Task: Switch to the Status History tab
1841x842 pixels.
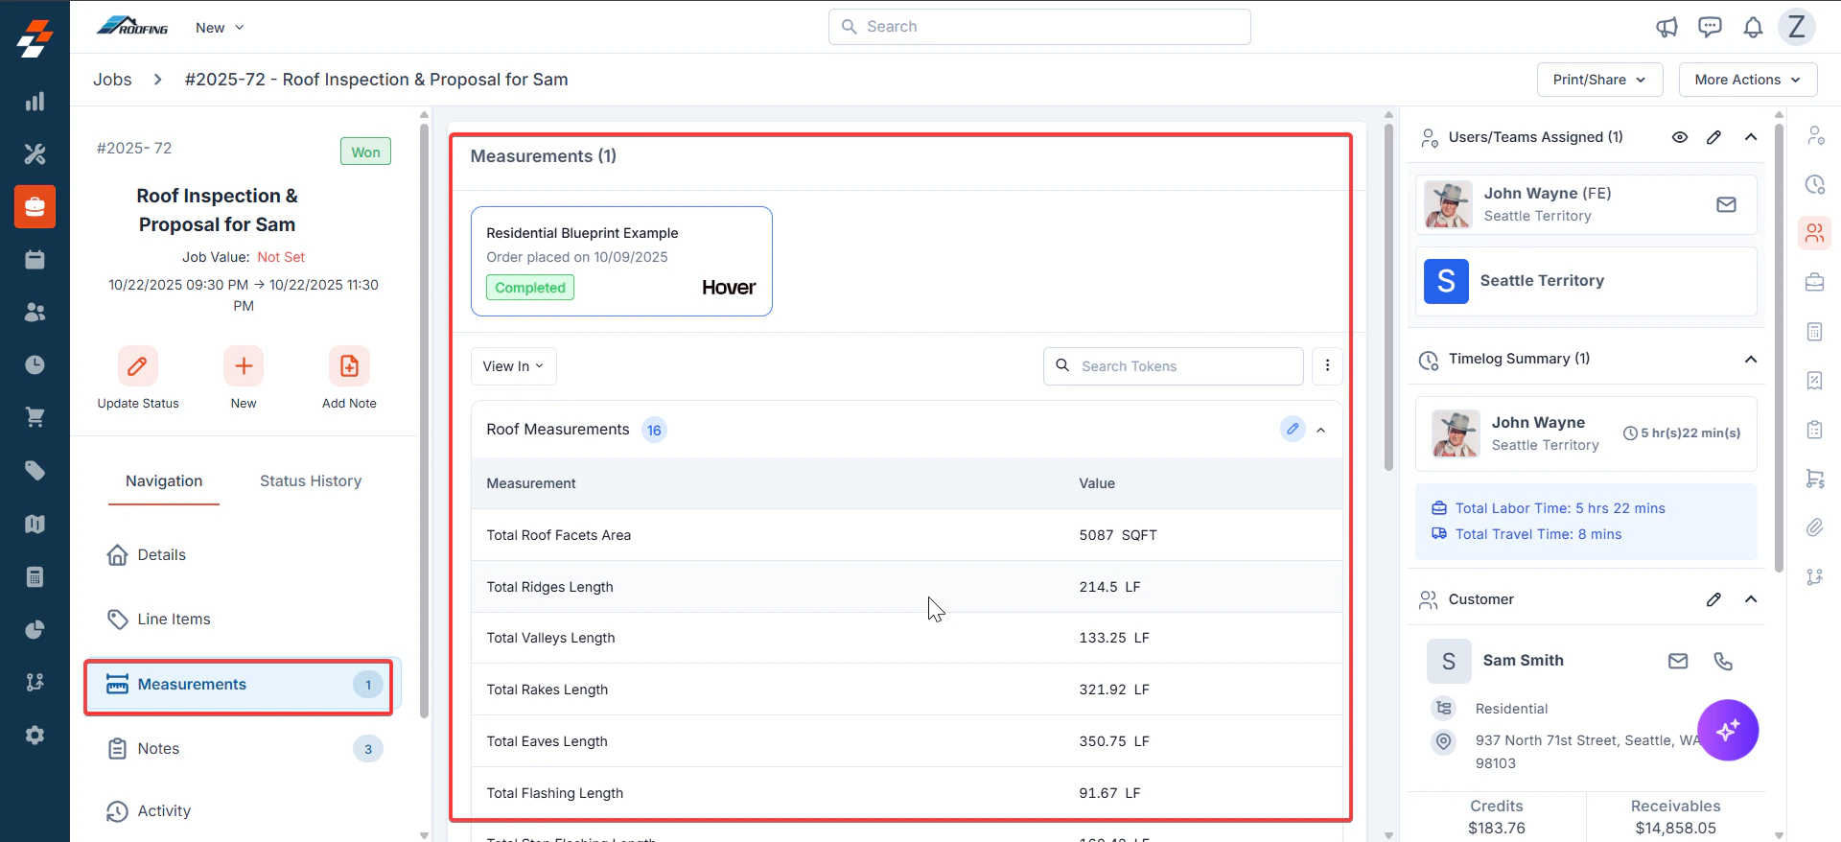Action: click(311, 481)
